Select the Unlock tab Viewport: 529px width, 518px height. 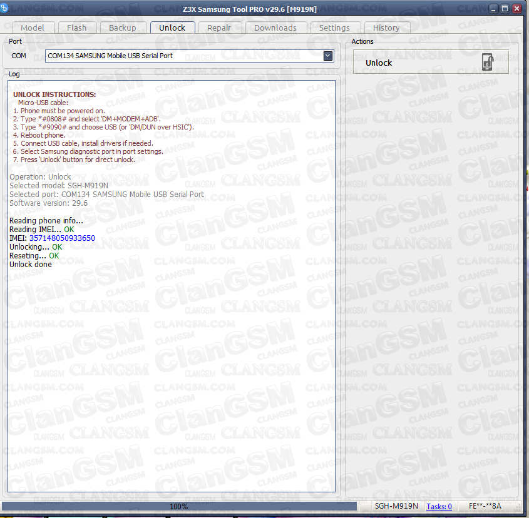pos(172,28)
